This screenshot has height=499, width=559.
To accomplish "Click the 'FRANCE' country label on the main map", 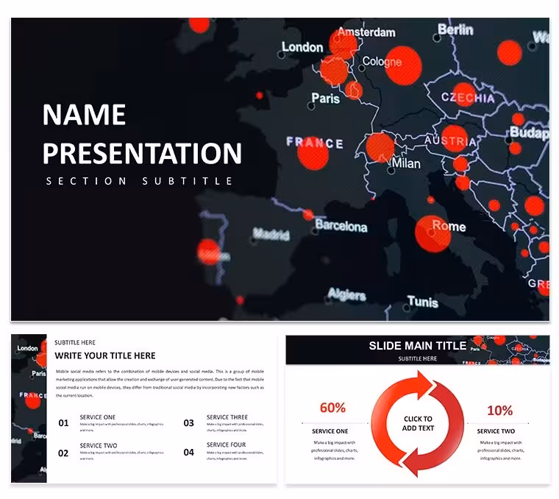I will [315, 143].
